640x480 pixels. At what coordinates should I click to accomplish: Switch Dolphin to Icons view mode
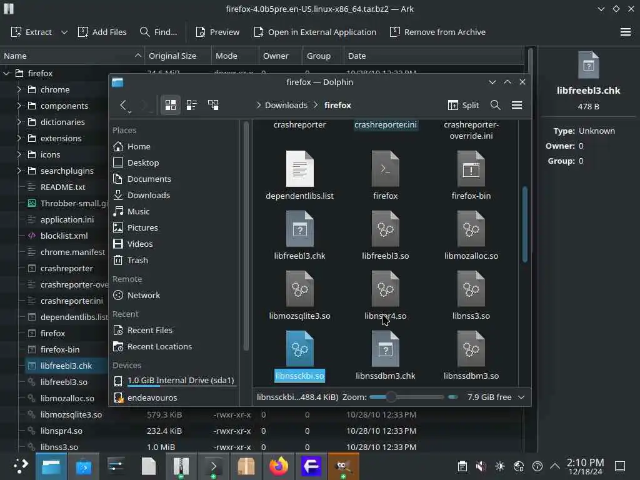tap(170, 105)
